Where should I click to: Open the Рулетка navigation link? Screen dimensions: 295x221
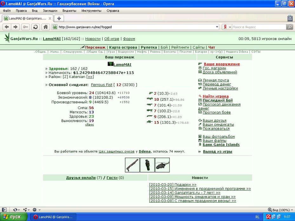pyautogui.click(x=149, y=47)
